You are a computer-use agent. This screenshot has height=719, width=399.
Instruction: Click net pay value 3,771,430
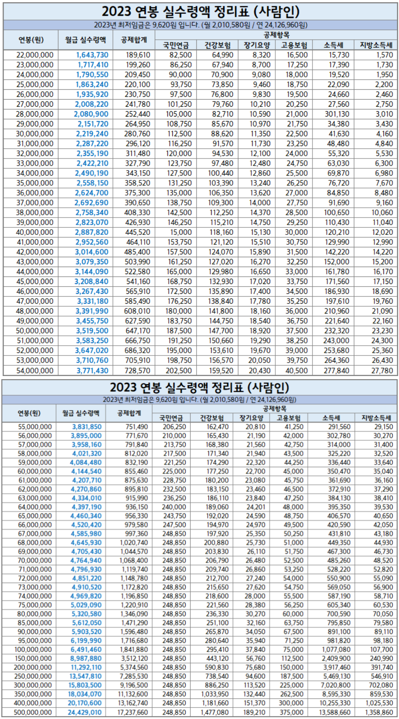pos(92,371)
